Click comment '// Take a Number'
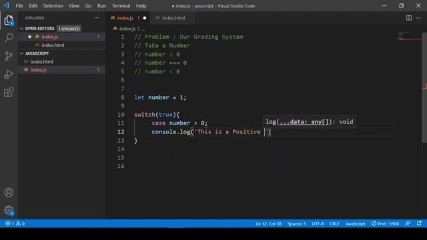The height and width of the screenshot is (240, 427). [x=162, y=45]
